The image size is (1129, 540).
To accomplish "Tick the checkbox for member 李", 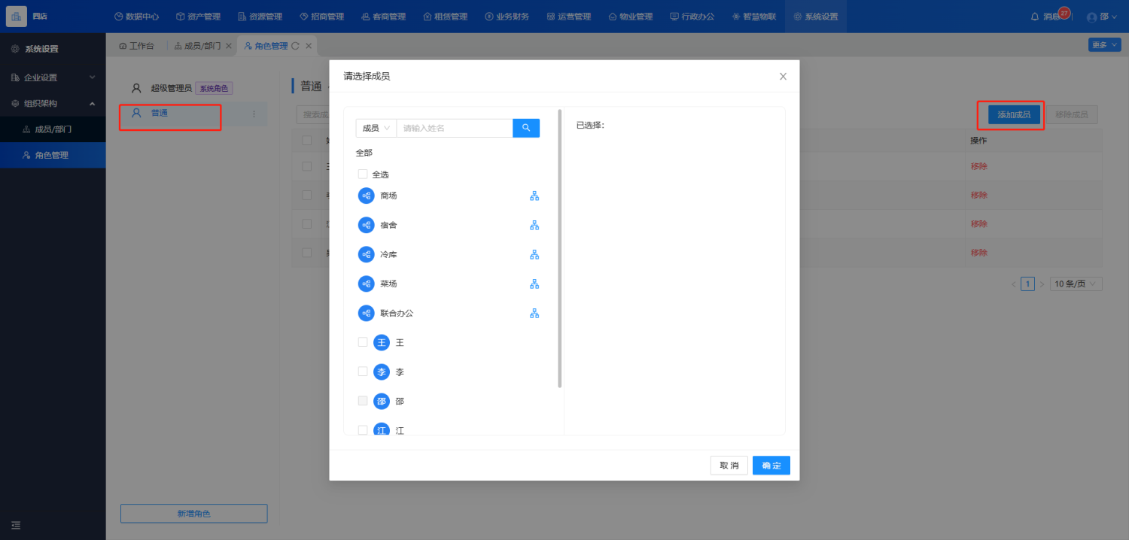I will (x=363, y=372).
